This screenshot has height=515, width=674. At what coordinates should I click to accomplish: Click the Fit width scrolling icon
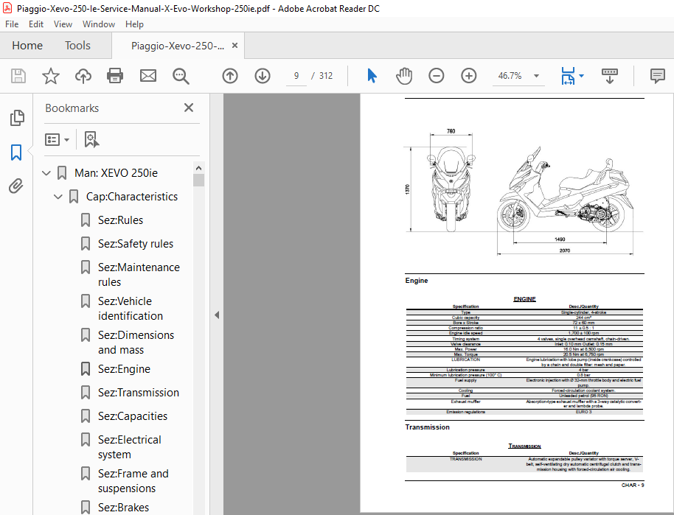pos(568,76)
